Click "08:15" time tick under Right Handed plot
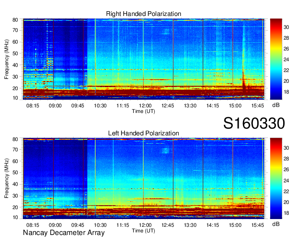The image size is (294, 238). point(32,106)
